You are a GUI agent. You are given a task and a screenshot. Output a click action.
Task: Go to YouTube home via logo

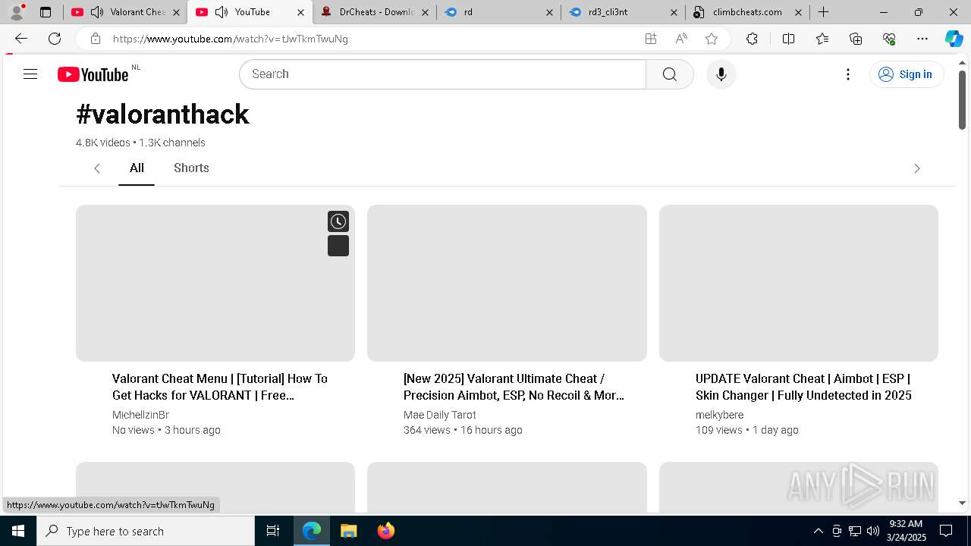click(93, 74)
